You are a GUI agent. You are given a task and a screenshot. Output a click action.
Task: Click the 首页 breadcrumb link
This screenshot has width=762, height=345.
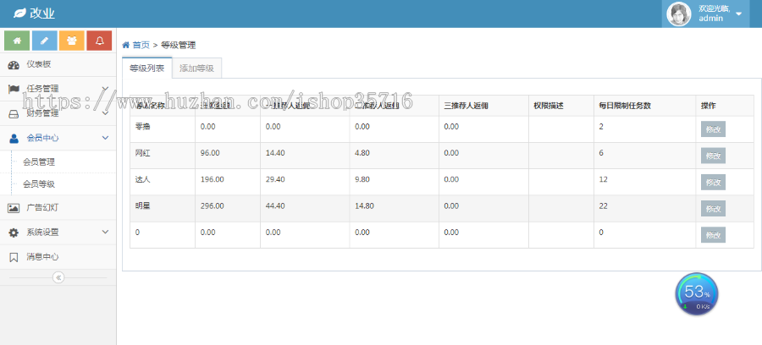tap(141, 45)
